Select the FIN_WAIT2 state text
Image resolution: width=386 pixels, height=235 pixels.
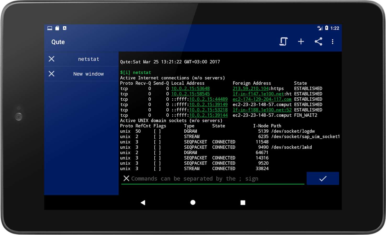click(x=306, y=115)
